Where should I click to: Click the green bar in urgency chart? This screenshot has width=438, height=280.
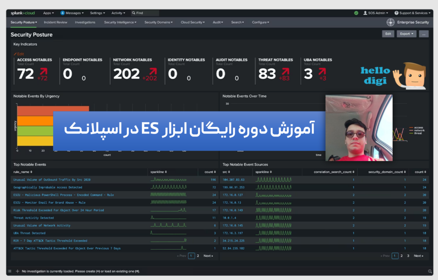pos(35,131)
